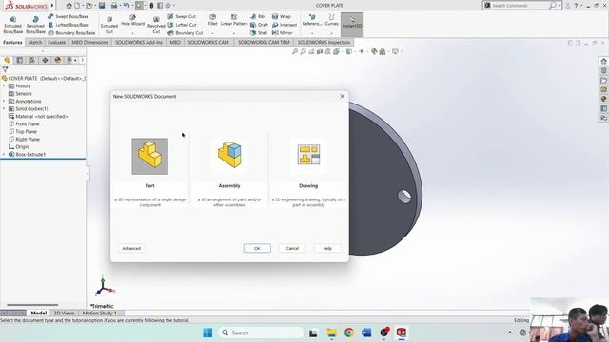This screenshot has width=609, height=342.
Task: Click the Extruded Boss/Base tool
Action: 12,26
